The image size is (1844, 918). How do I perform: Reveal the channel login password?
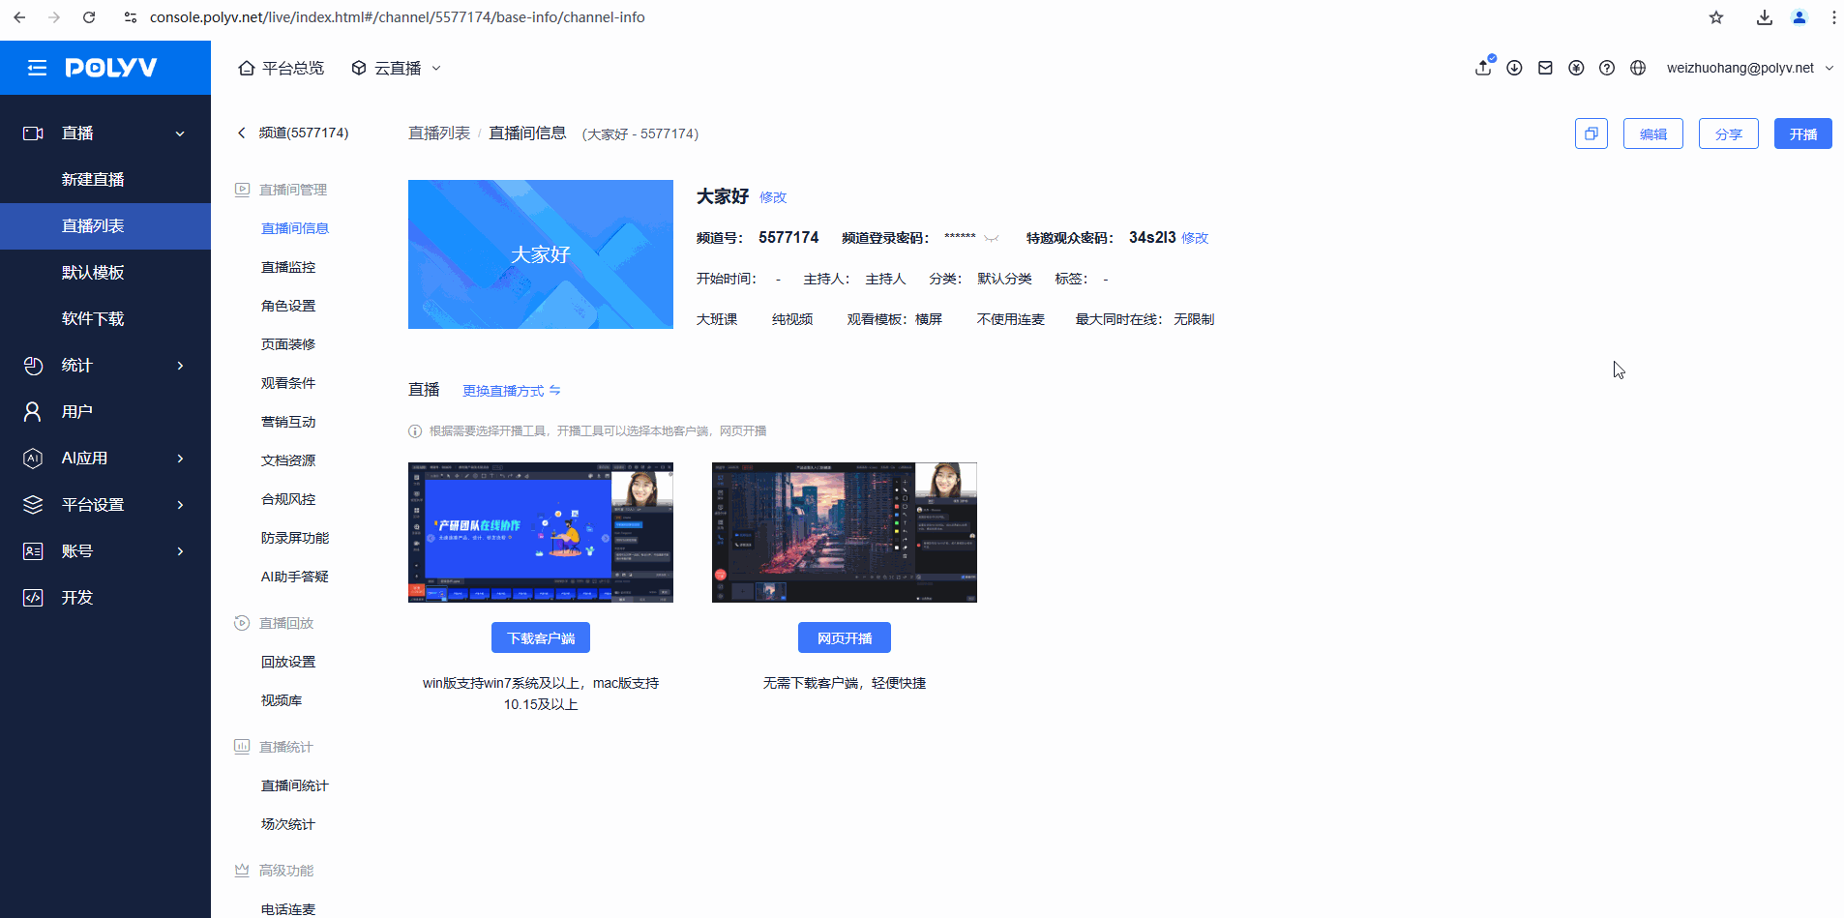[992, 238]
